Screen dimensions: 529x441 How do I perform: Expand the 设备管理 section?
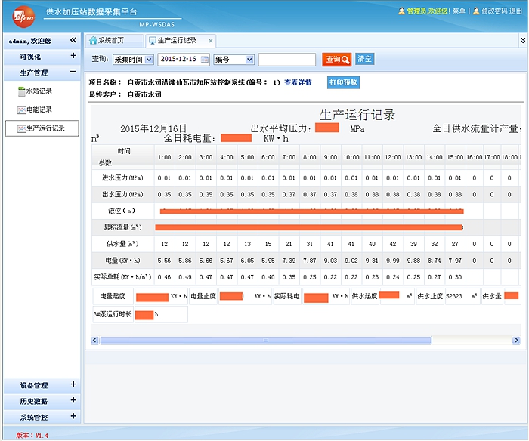tap(73, 385)
